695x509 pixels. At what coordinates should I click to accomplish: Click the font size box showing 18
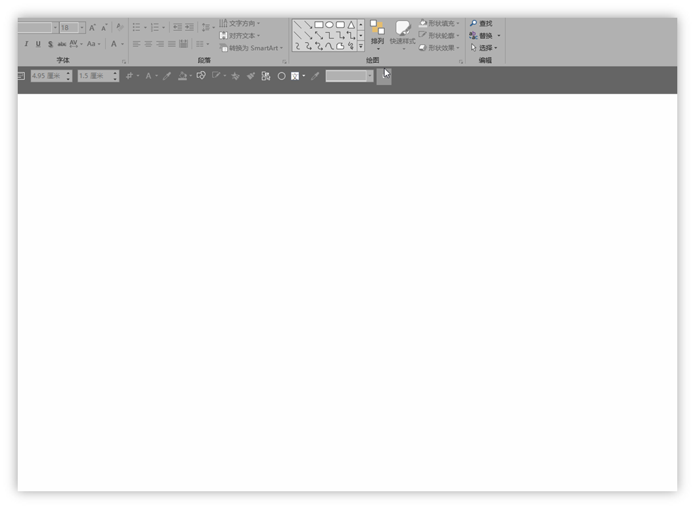[x=69, y=28]
